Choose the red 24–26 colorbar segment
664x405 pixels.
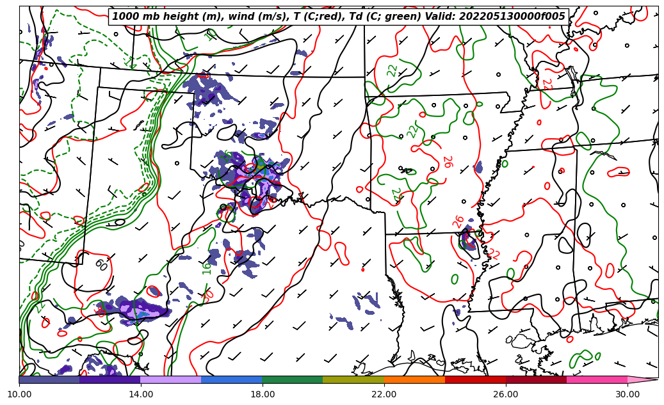coord(475,379)
